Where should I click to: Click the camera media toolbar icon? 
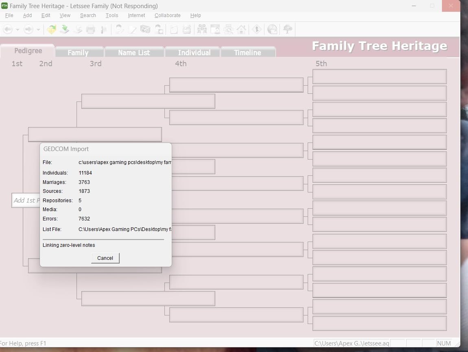pyautogui.click(x=145, y=29)
